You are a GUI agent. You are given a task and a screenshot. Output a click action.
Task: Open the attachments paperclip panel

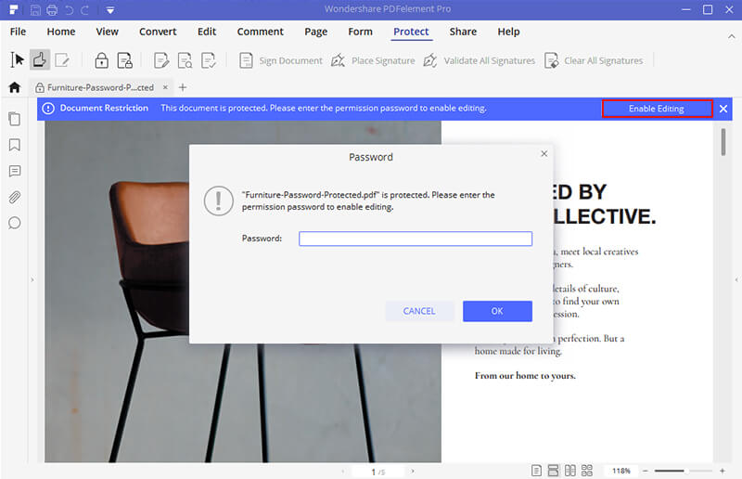(15, 197)
